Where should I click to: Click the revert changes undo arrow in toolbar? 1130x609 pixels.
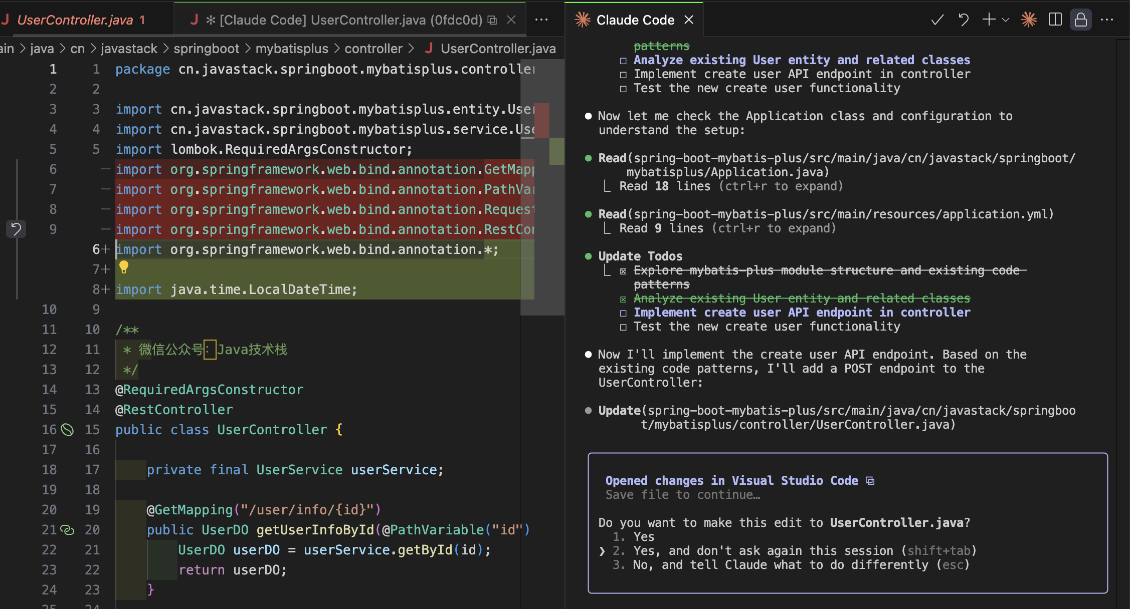(x=963, y=20)
